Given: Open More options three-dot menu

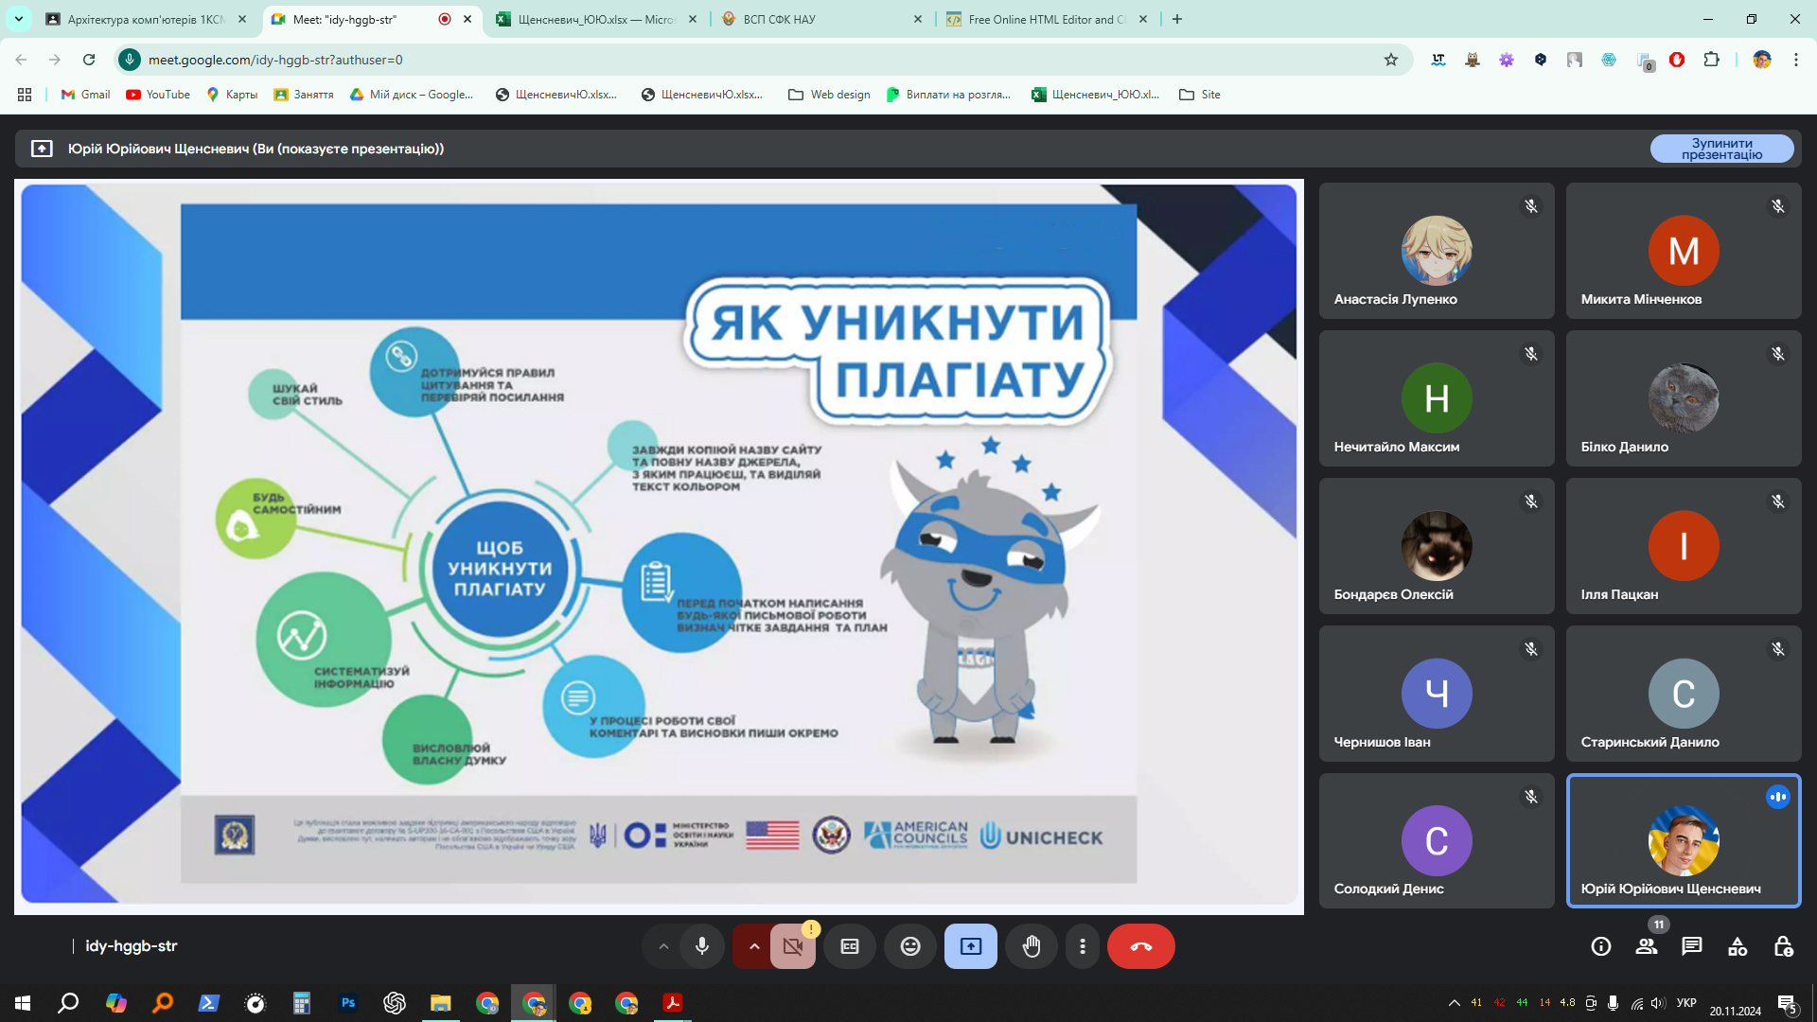Looking at the screenshot, I should point(1083,946).
